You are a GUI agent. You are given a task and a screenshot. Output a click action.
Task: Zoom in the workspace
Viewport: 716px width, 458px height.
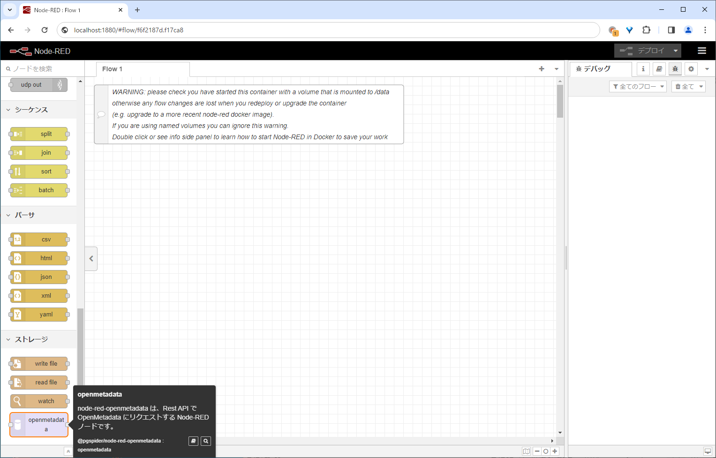pyautogui.click(x=555, y=451)
